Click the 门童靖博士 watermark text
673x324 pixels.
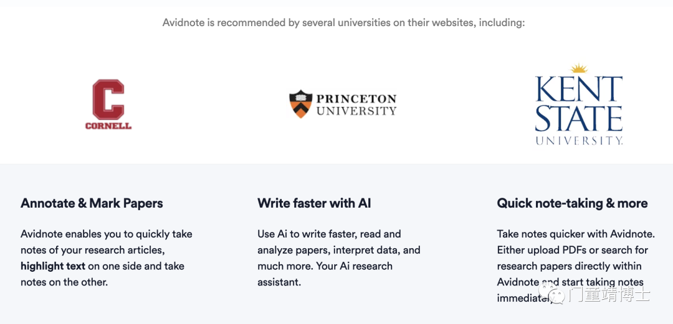click(x=609, y=294)
